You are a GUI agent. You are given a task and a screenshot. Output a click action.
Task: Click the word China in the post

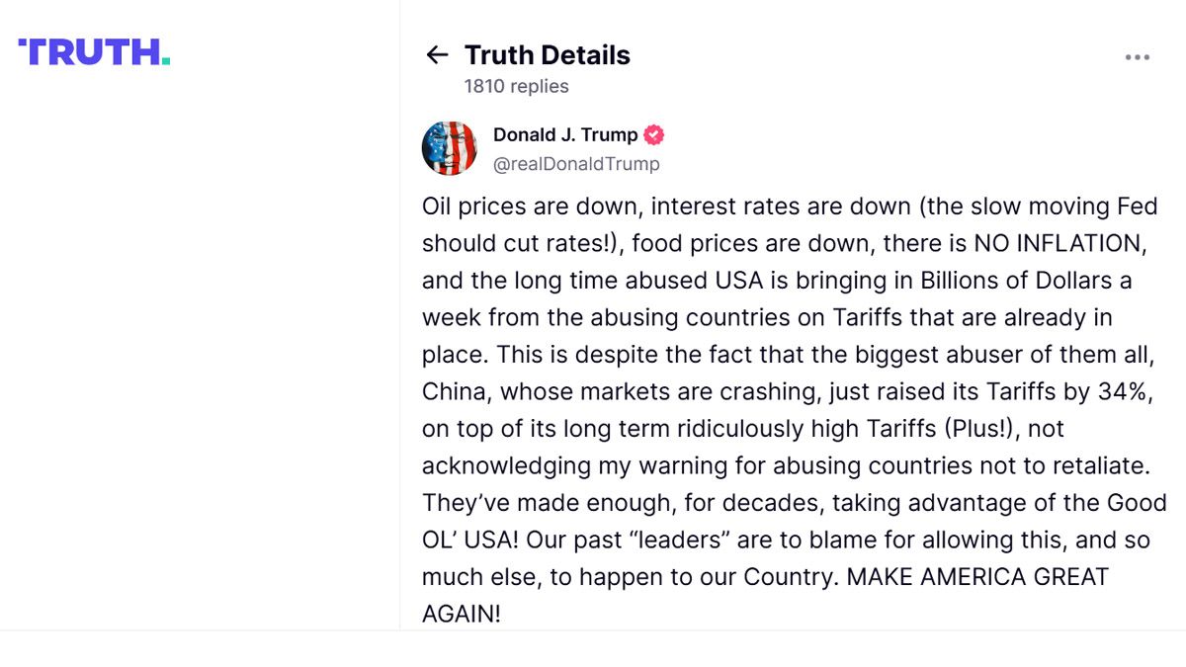tap(454, 391)
